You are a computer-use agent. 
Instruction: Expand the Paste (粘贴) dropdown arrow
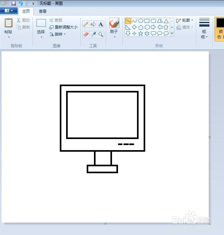pos(9,37)
